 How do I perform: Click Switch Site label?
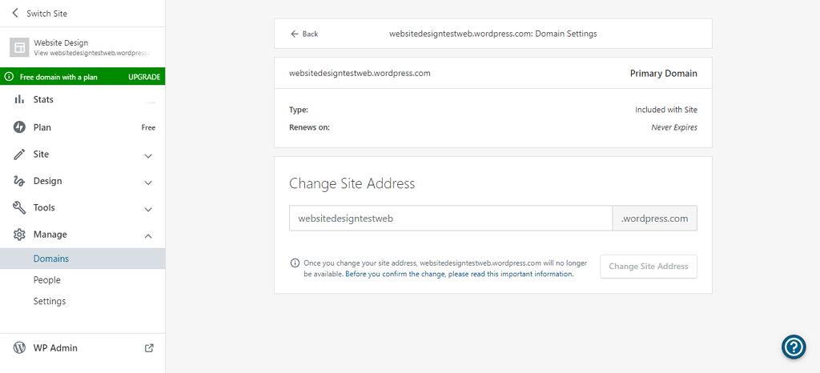pos(47,14)
